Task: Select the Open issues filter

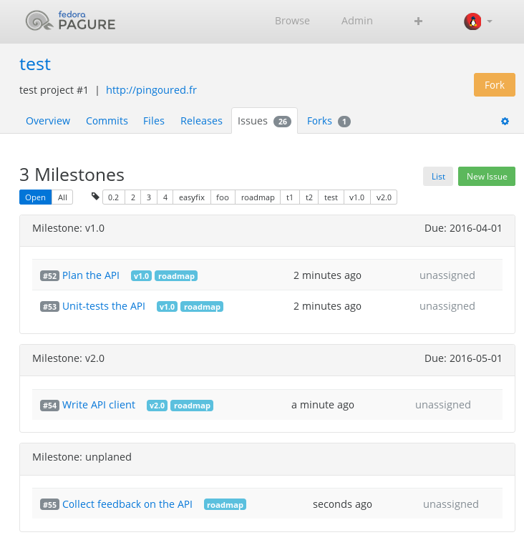Action: 36,197
